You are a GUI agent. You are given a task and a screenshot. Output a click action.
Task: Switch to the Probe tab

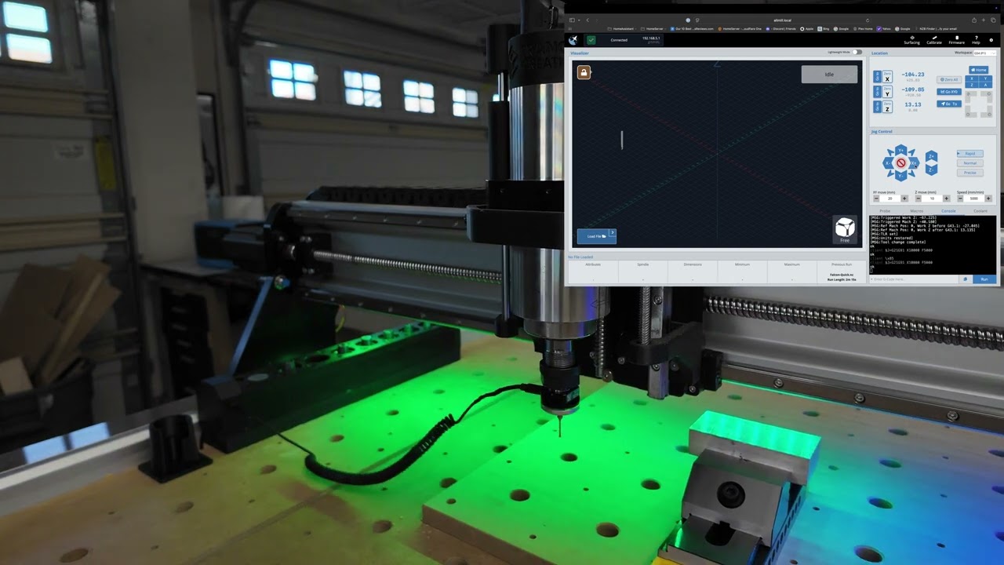pos(885,210)
